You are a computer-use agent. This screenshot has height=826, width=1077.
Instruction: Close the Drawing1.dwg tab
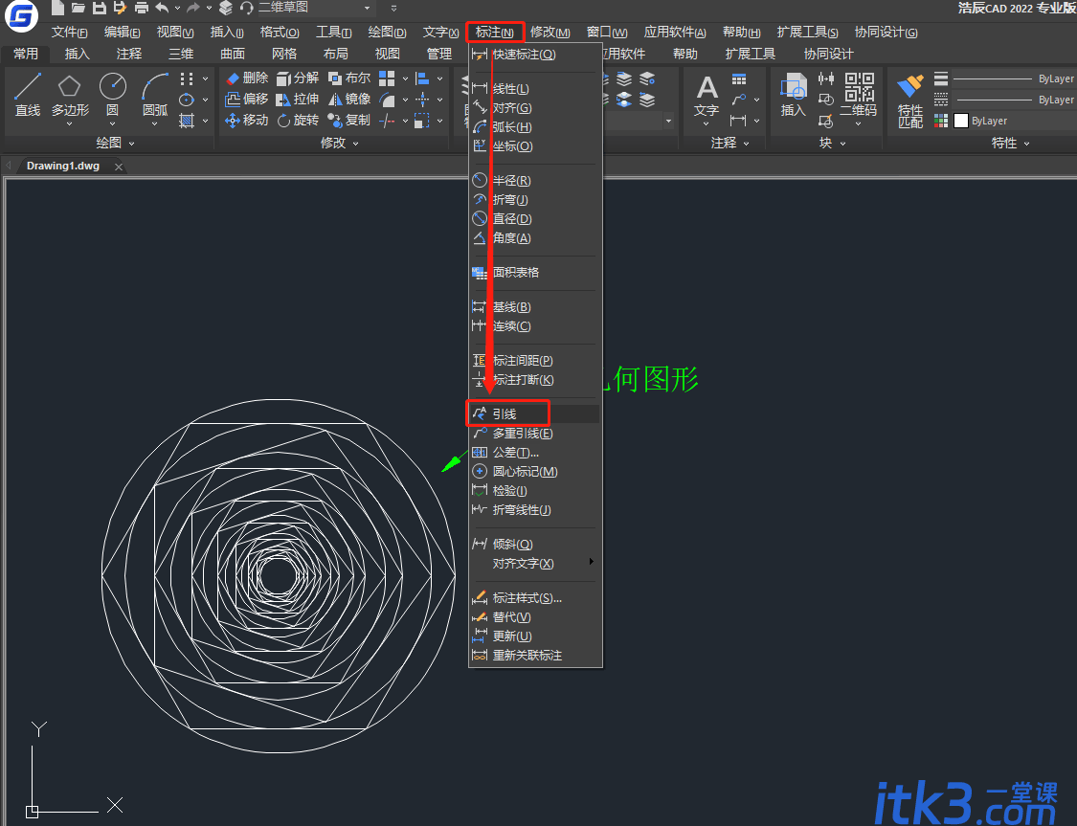(x=119, y=167)
